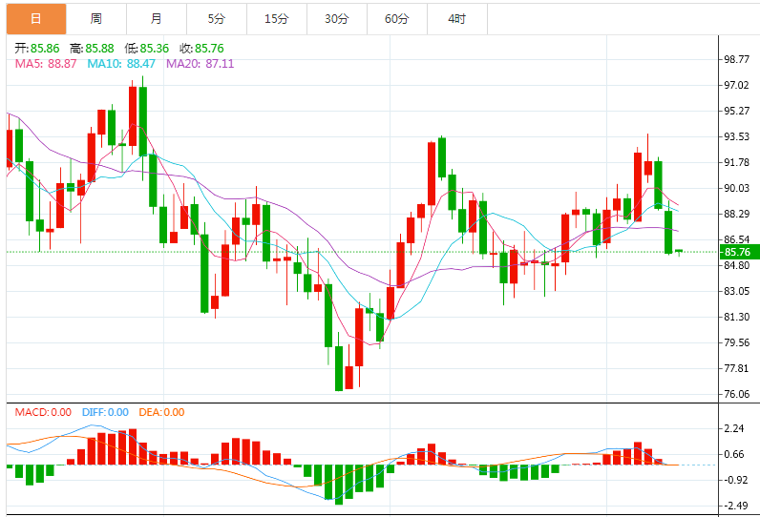
Task: Click the 79.56 price axis label
Action: tap(736, 342)
